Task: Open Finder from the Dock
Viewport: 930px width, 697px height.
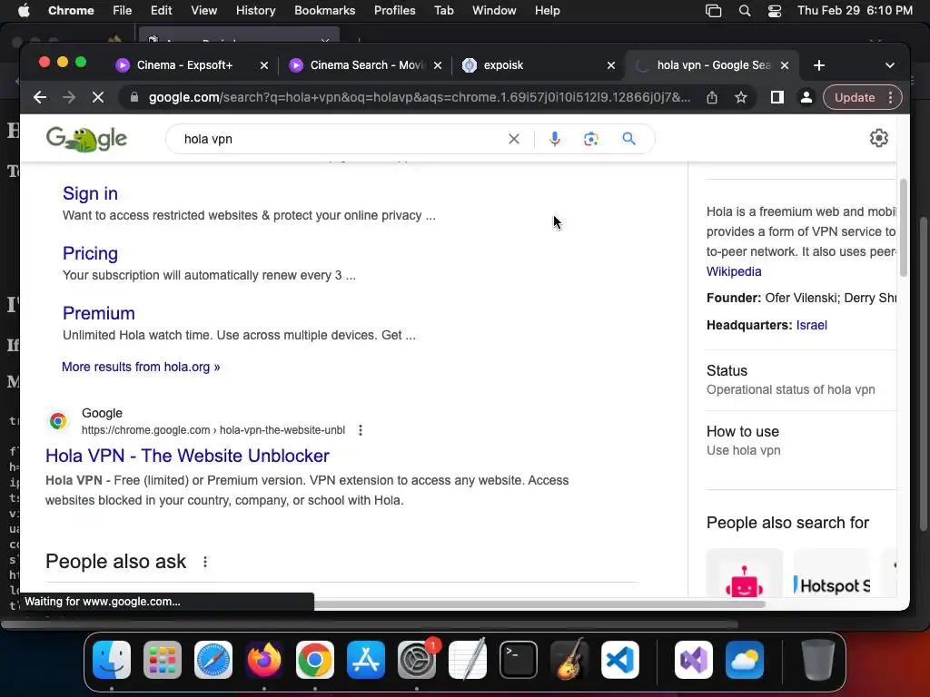Action: [x=112, y=660]
